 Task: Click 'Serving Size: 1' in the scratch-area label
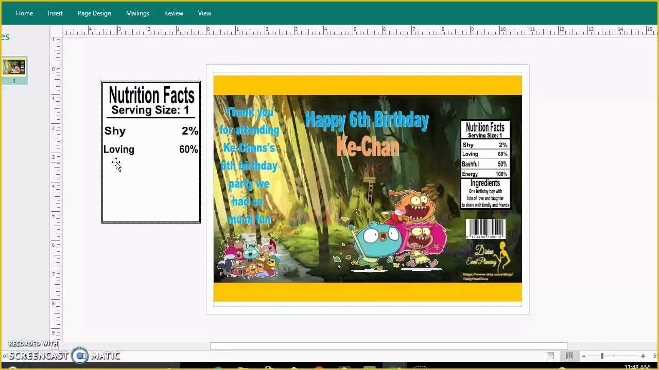(x=150, y=110)
